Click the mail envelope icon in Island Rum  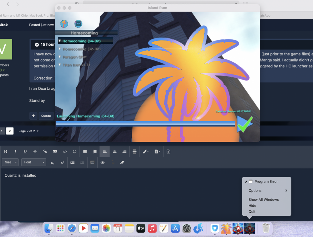pos(78,24)
